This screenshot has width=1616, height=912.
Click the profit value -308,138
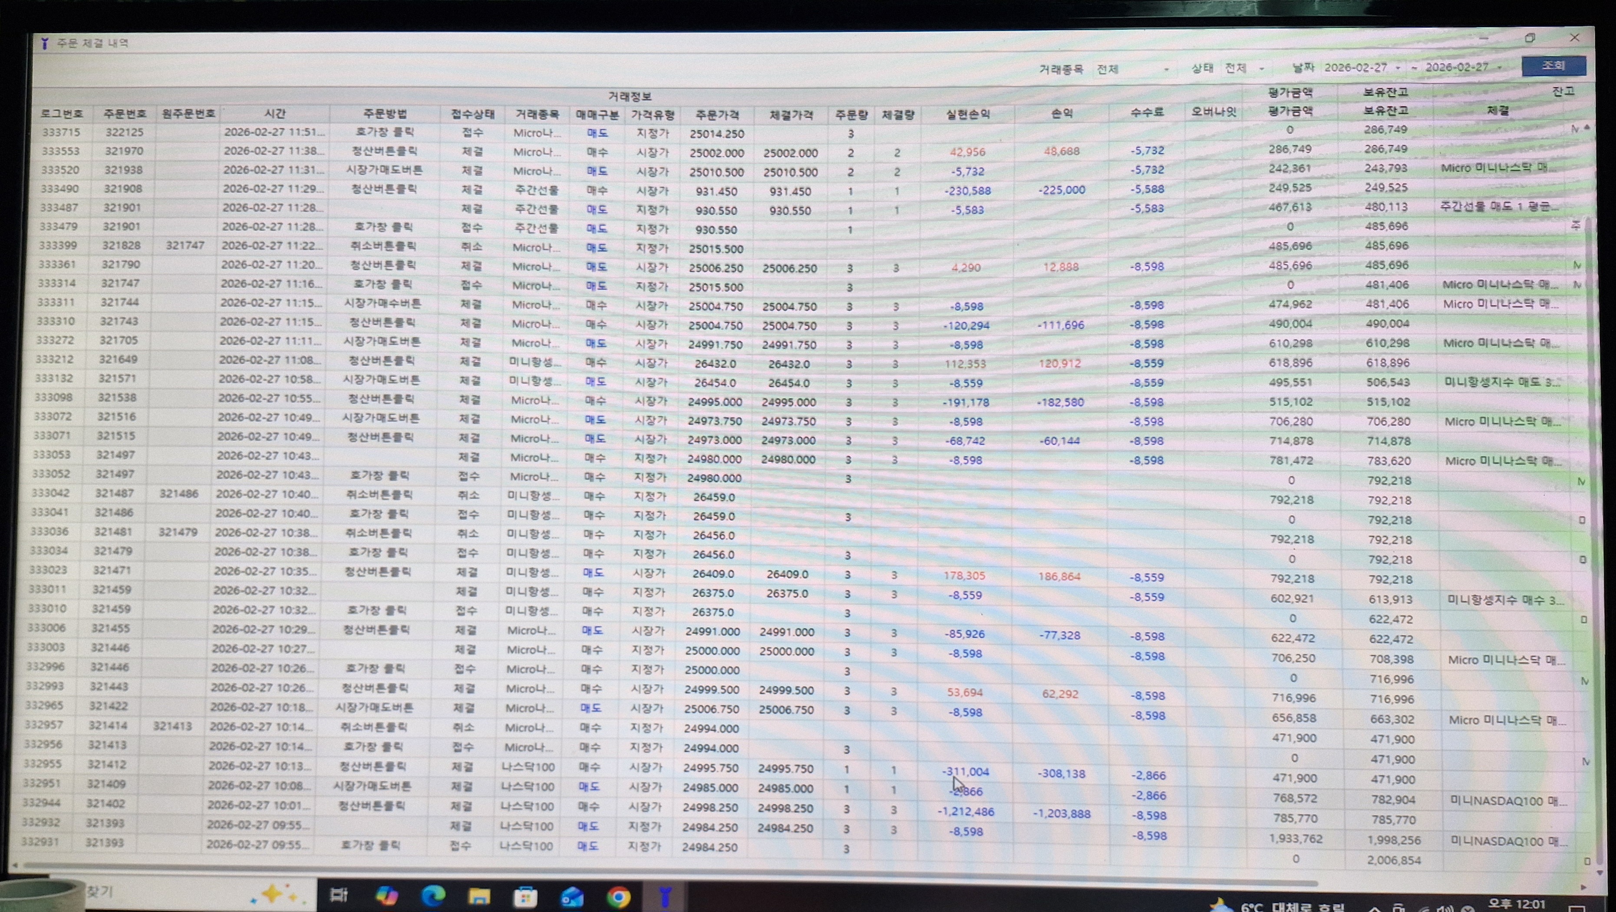pyautogui.click(x=1062, y=774)
